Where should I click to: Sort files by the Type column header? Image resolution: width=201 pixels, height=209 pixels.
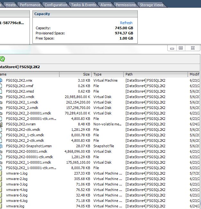[107, 74]
